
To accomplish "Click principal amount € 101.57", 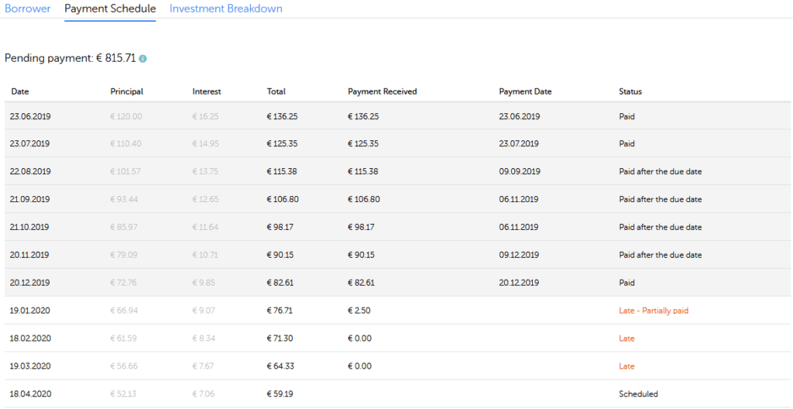I will pyautogui.click(x=125, y=172).
